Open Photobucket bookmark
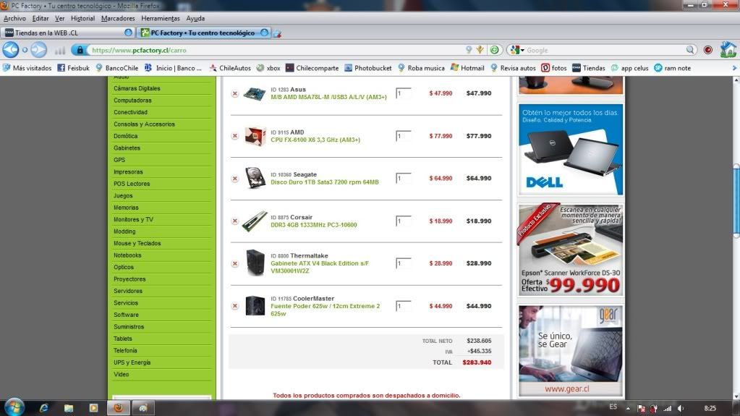Screen dimensions: 740x416 coord(368,68)
